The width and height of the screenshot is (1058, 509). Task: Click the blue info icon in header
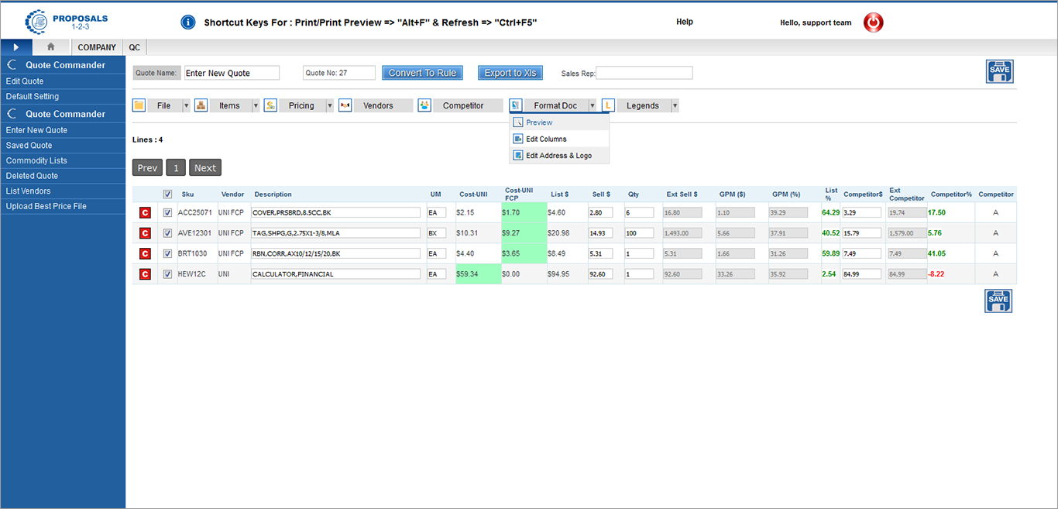[x=187, y=22]
